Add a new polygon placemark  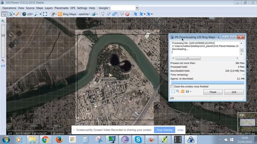point(114,14)
